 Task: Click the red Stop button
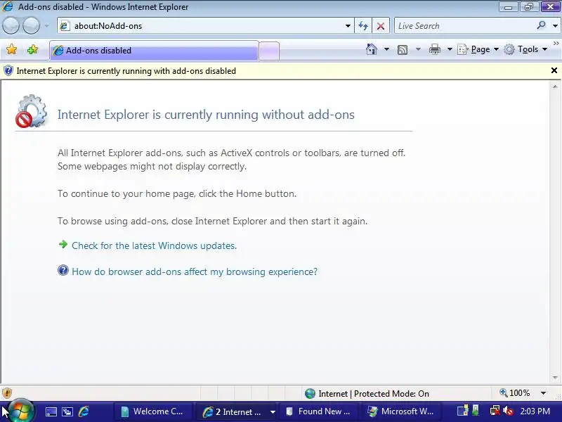pos(381,26)
